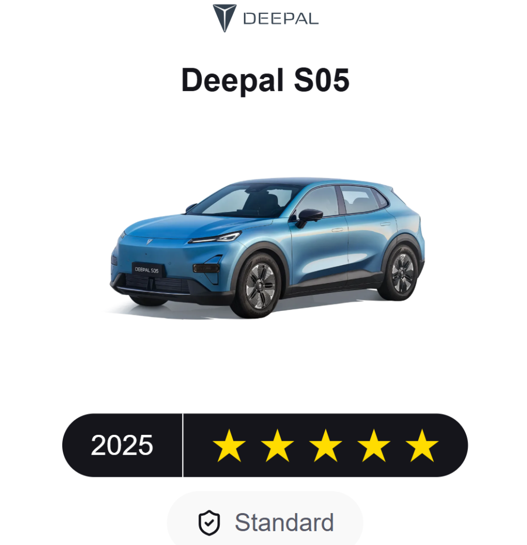Screen dimensions: 527x545
Task: Click the 2025 year label
Action: click(x=122, y=445)
